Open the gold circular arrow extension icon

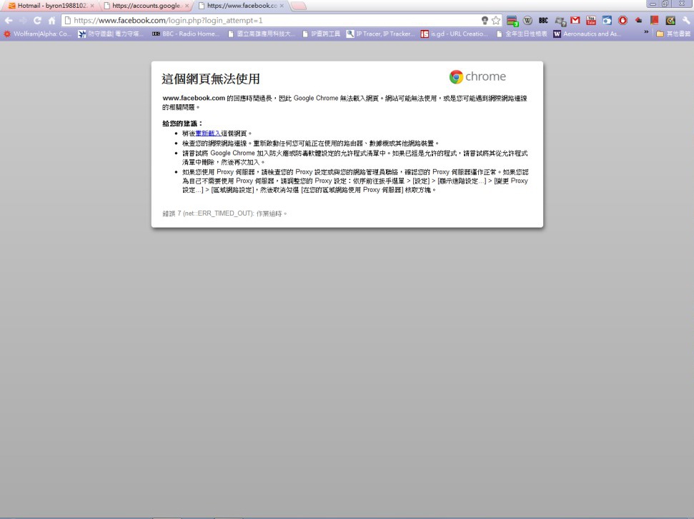point(670,20)
